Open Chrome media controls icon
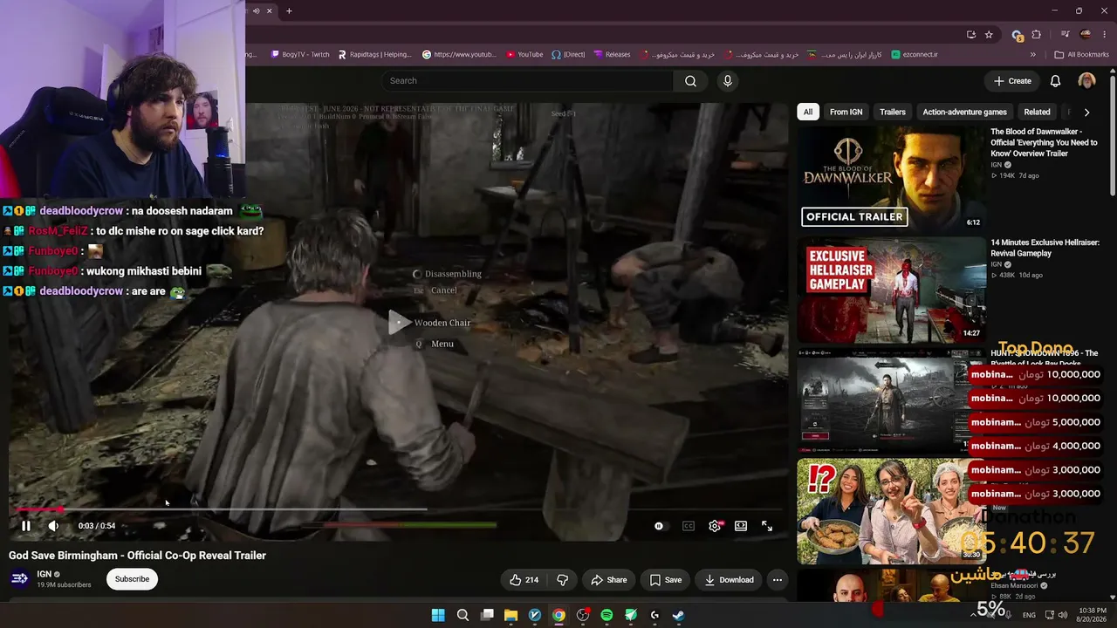This screenshot has width=1117, height=628. pos(1065,35)
